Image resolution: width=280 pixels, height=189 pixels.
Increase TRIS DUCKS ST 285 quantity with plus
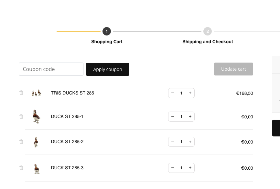190,93
